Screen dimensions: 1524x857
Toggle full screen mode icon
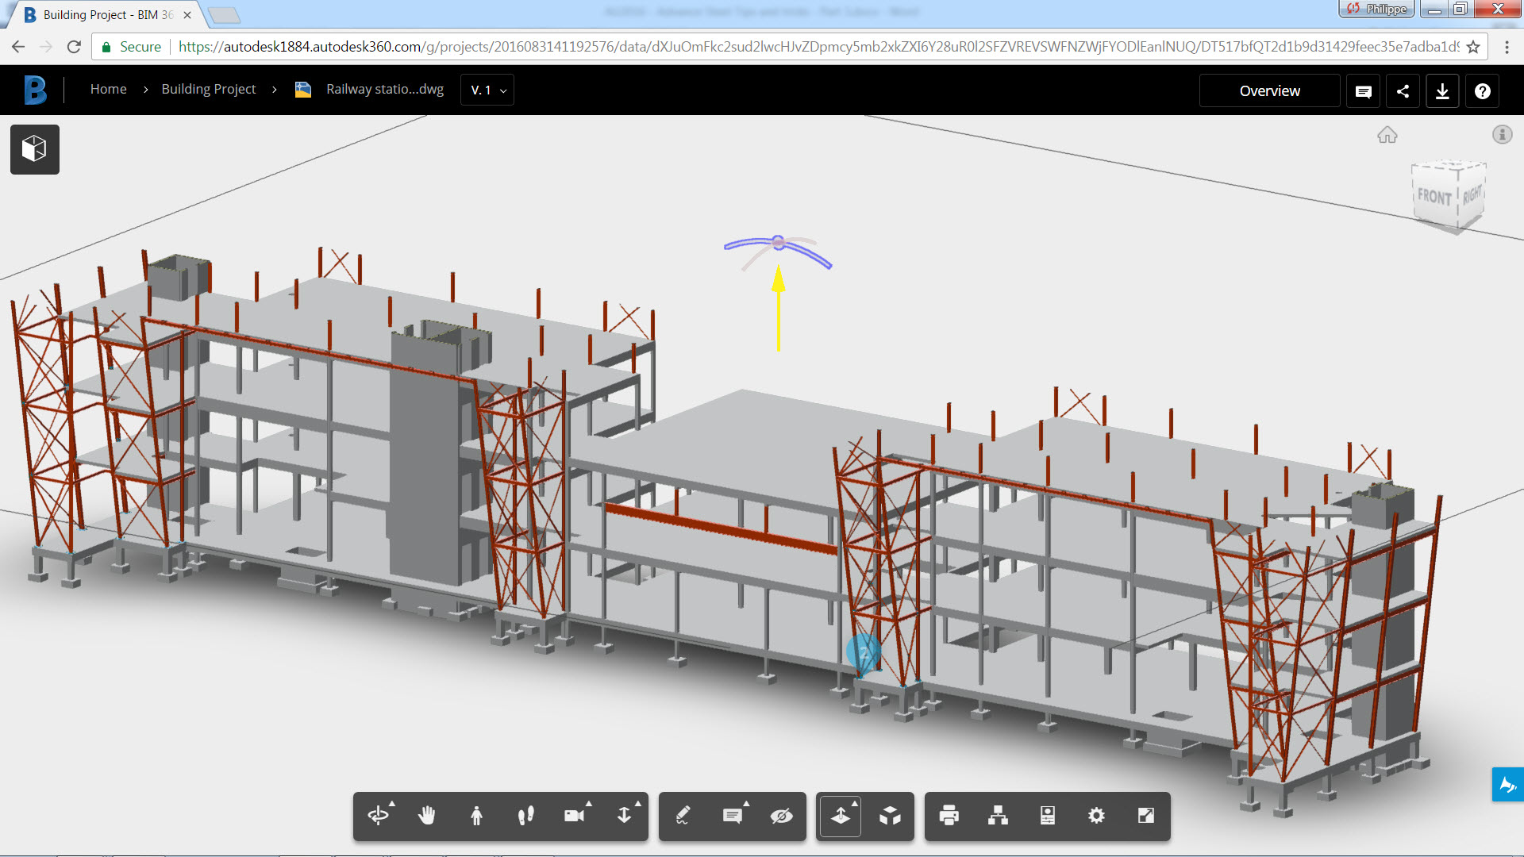pos(1145,816)
